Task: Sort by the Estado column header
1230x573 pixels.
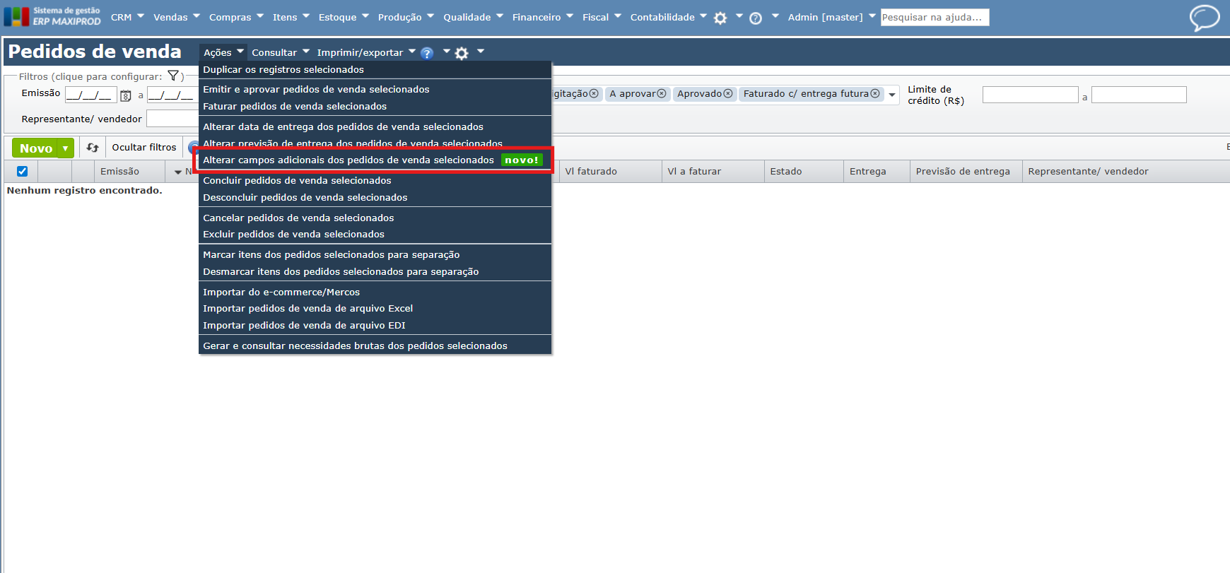Action: click(786, 171)
